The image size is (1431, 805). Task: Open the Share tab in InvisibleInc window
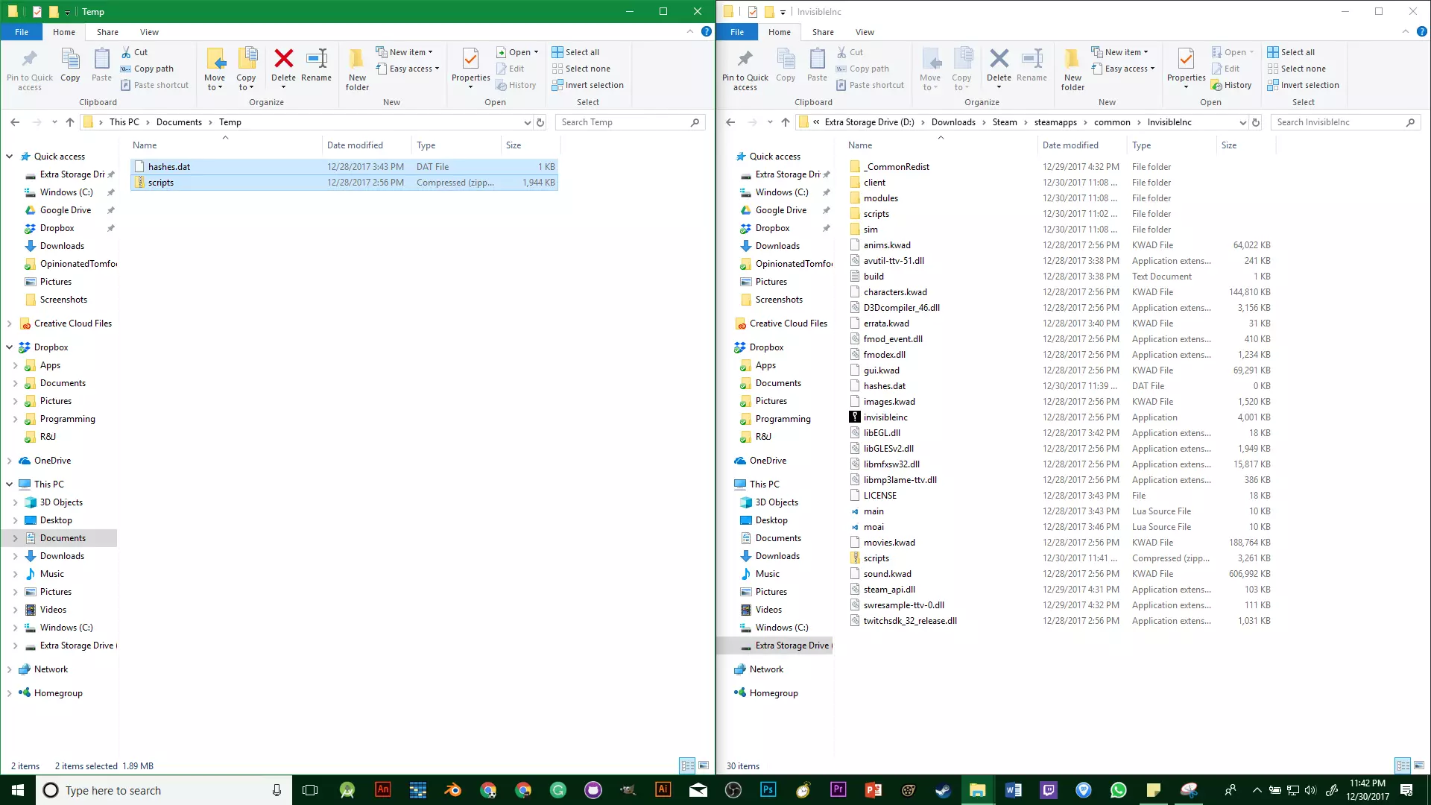tap(823, 32)
